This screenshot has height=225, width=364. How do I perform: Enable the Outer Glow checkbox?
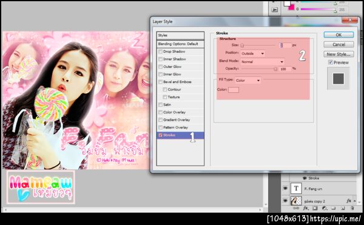point(160,67)
